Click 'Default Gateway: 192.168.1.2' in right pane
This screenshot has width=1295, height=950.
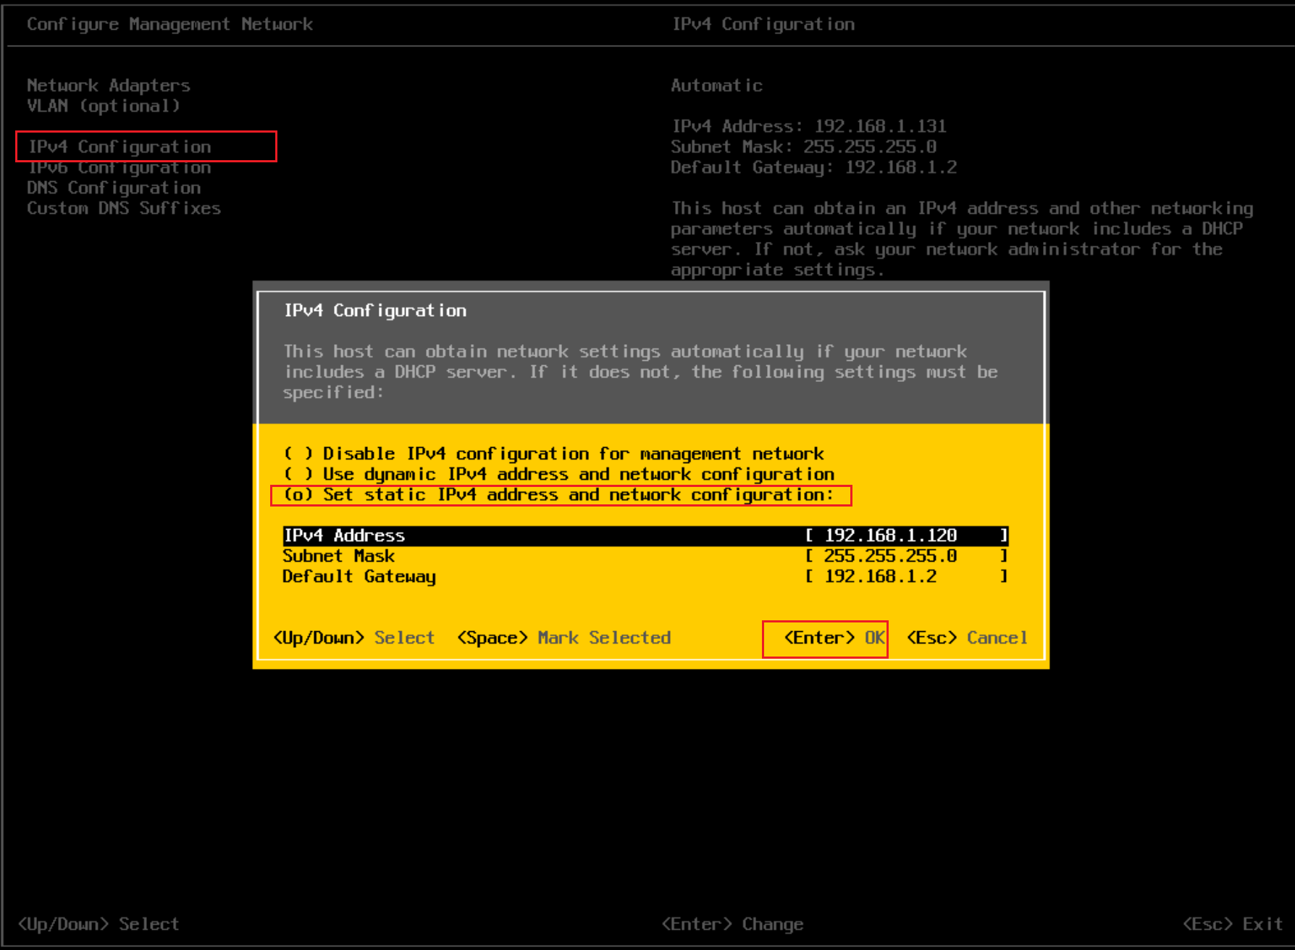coord(814,167)
